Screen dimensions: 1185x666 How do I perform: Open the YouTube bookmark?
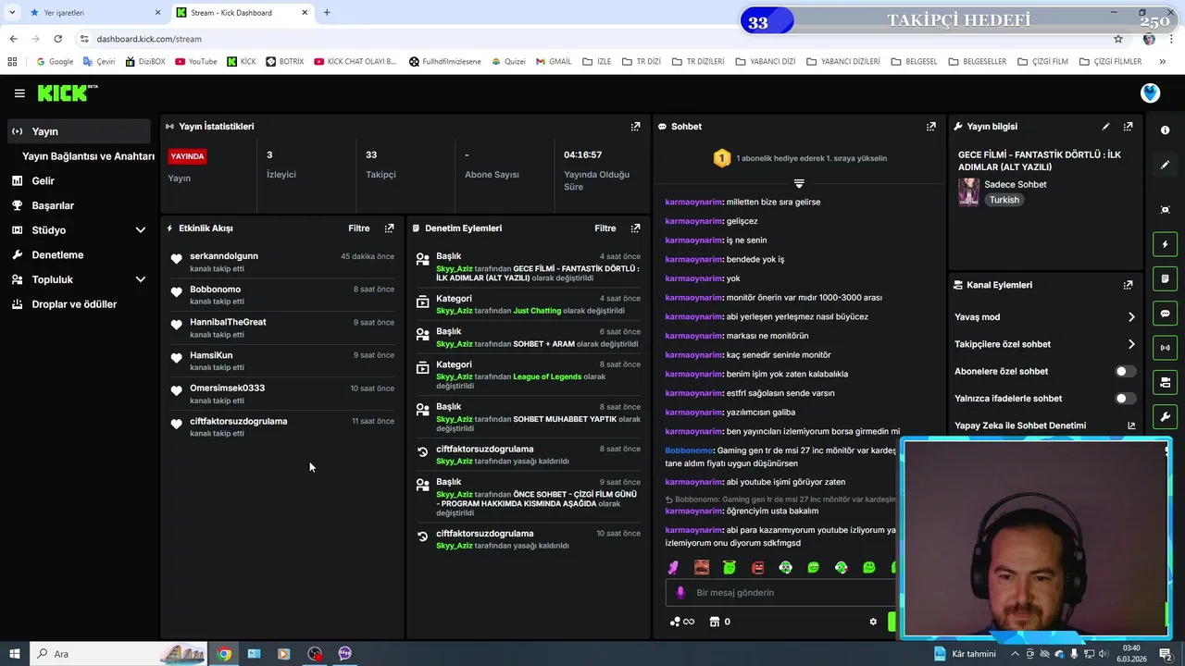tap(196, 62)
